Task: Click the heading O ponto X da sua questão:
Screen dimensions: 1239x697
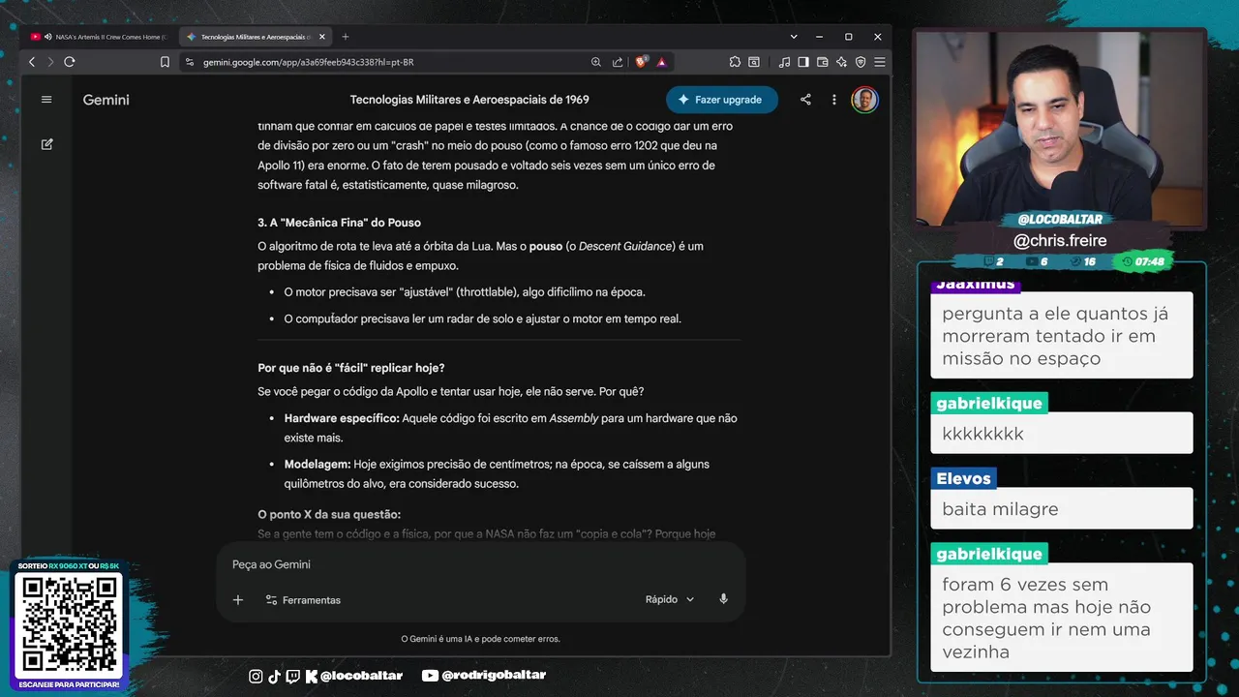Action: pyautogui.click(x=329, y=514)
